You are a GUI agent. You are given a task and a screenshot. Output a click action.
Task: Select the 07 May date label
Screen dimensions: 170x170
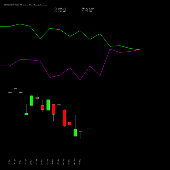click(x=80, y=161)
